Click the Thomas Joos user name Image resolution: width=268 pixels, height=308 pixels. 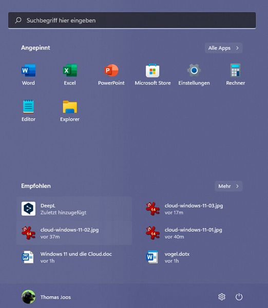(55, 297)
